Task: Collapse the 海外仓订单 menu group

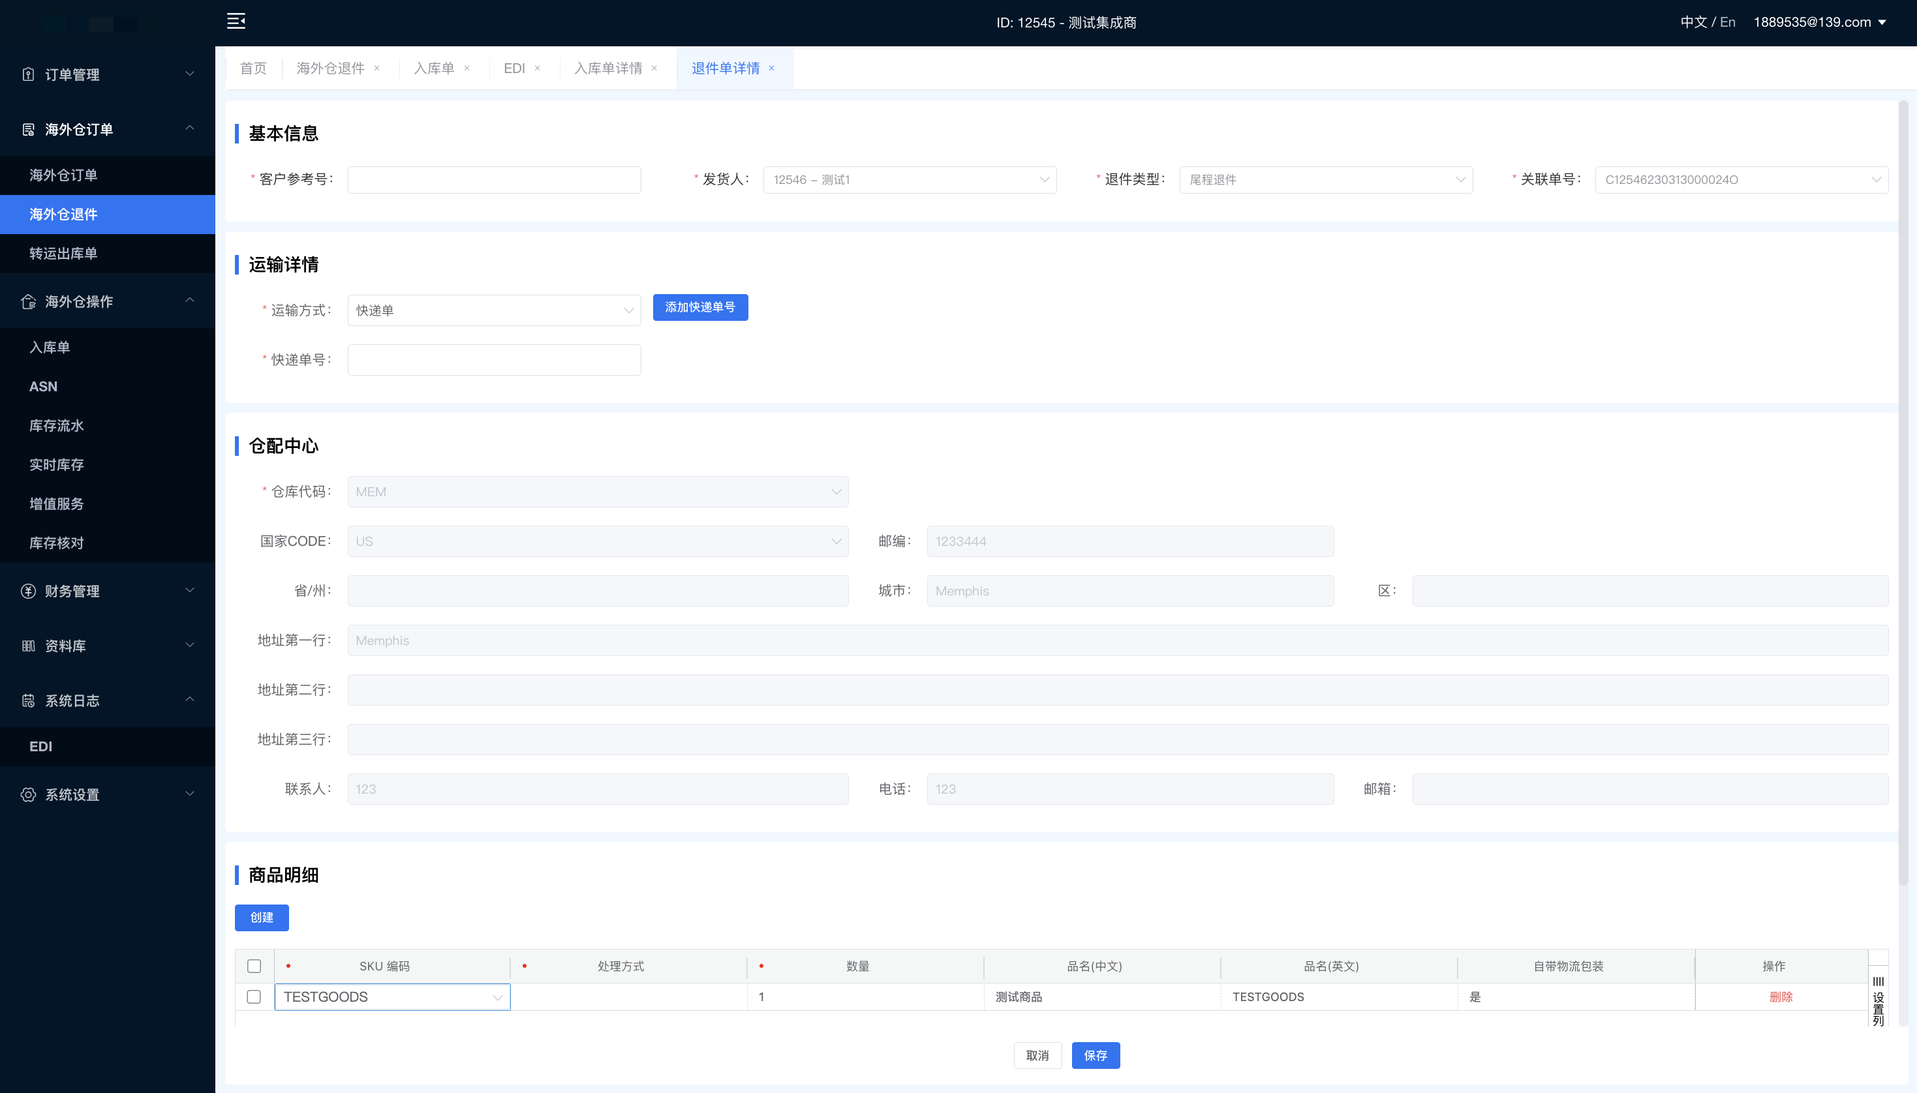Action: 190,128
